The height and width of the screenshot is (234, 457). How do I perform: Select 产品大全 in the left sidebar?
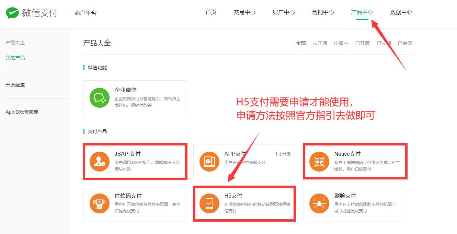click(x=15, y=43)
